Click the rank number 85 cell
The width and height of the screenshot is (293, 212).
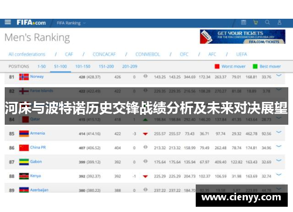12,134
